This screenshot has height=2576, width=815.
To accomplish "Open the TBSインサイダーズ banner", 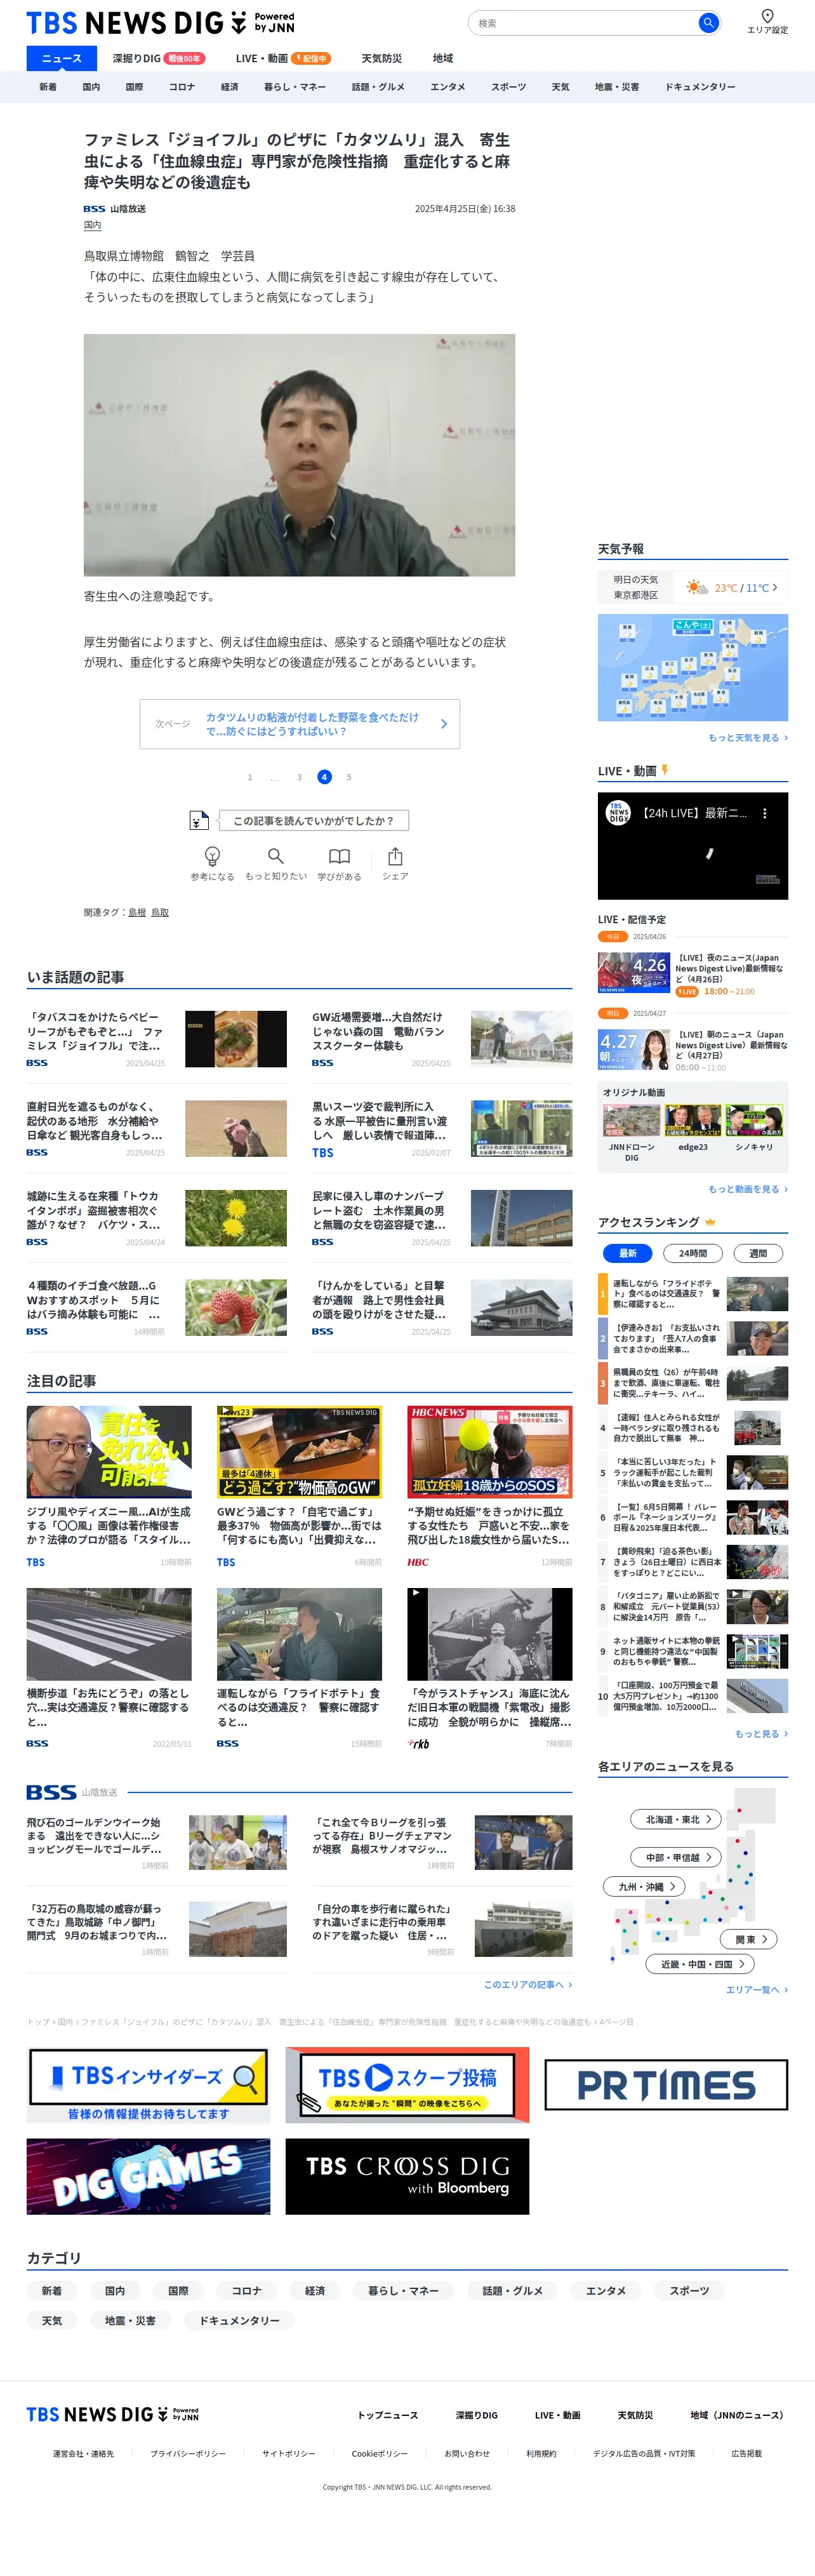I will point(148,2085).
